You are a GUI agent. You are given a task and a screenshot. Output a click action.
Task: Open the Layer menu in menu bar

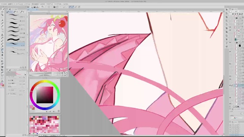coord(27,4)
